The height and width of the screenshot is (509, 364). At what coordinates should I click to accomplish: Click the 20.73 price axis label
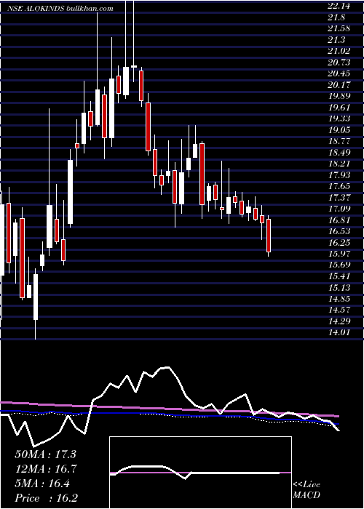[339, 62]
